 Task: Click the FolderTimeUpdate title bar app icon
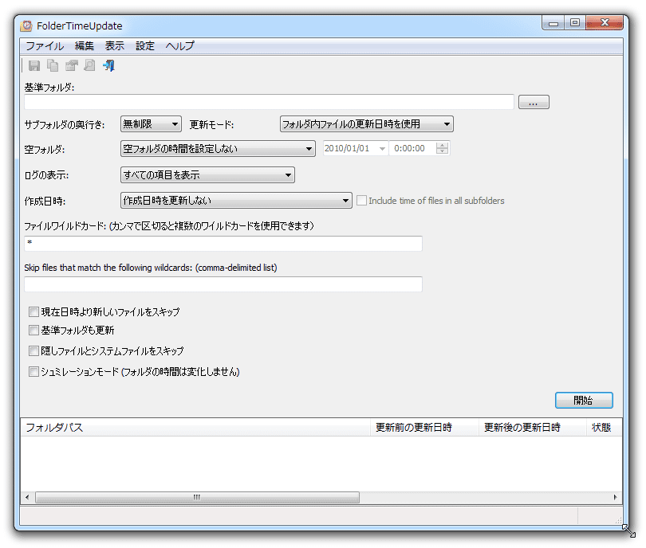pyautogui.click(x=26, y=26)
